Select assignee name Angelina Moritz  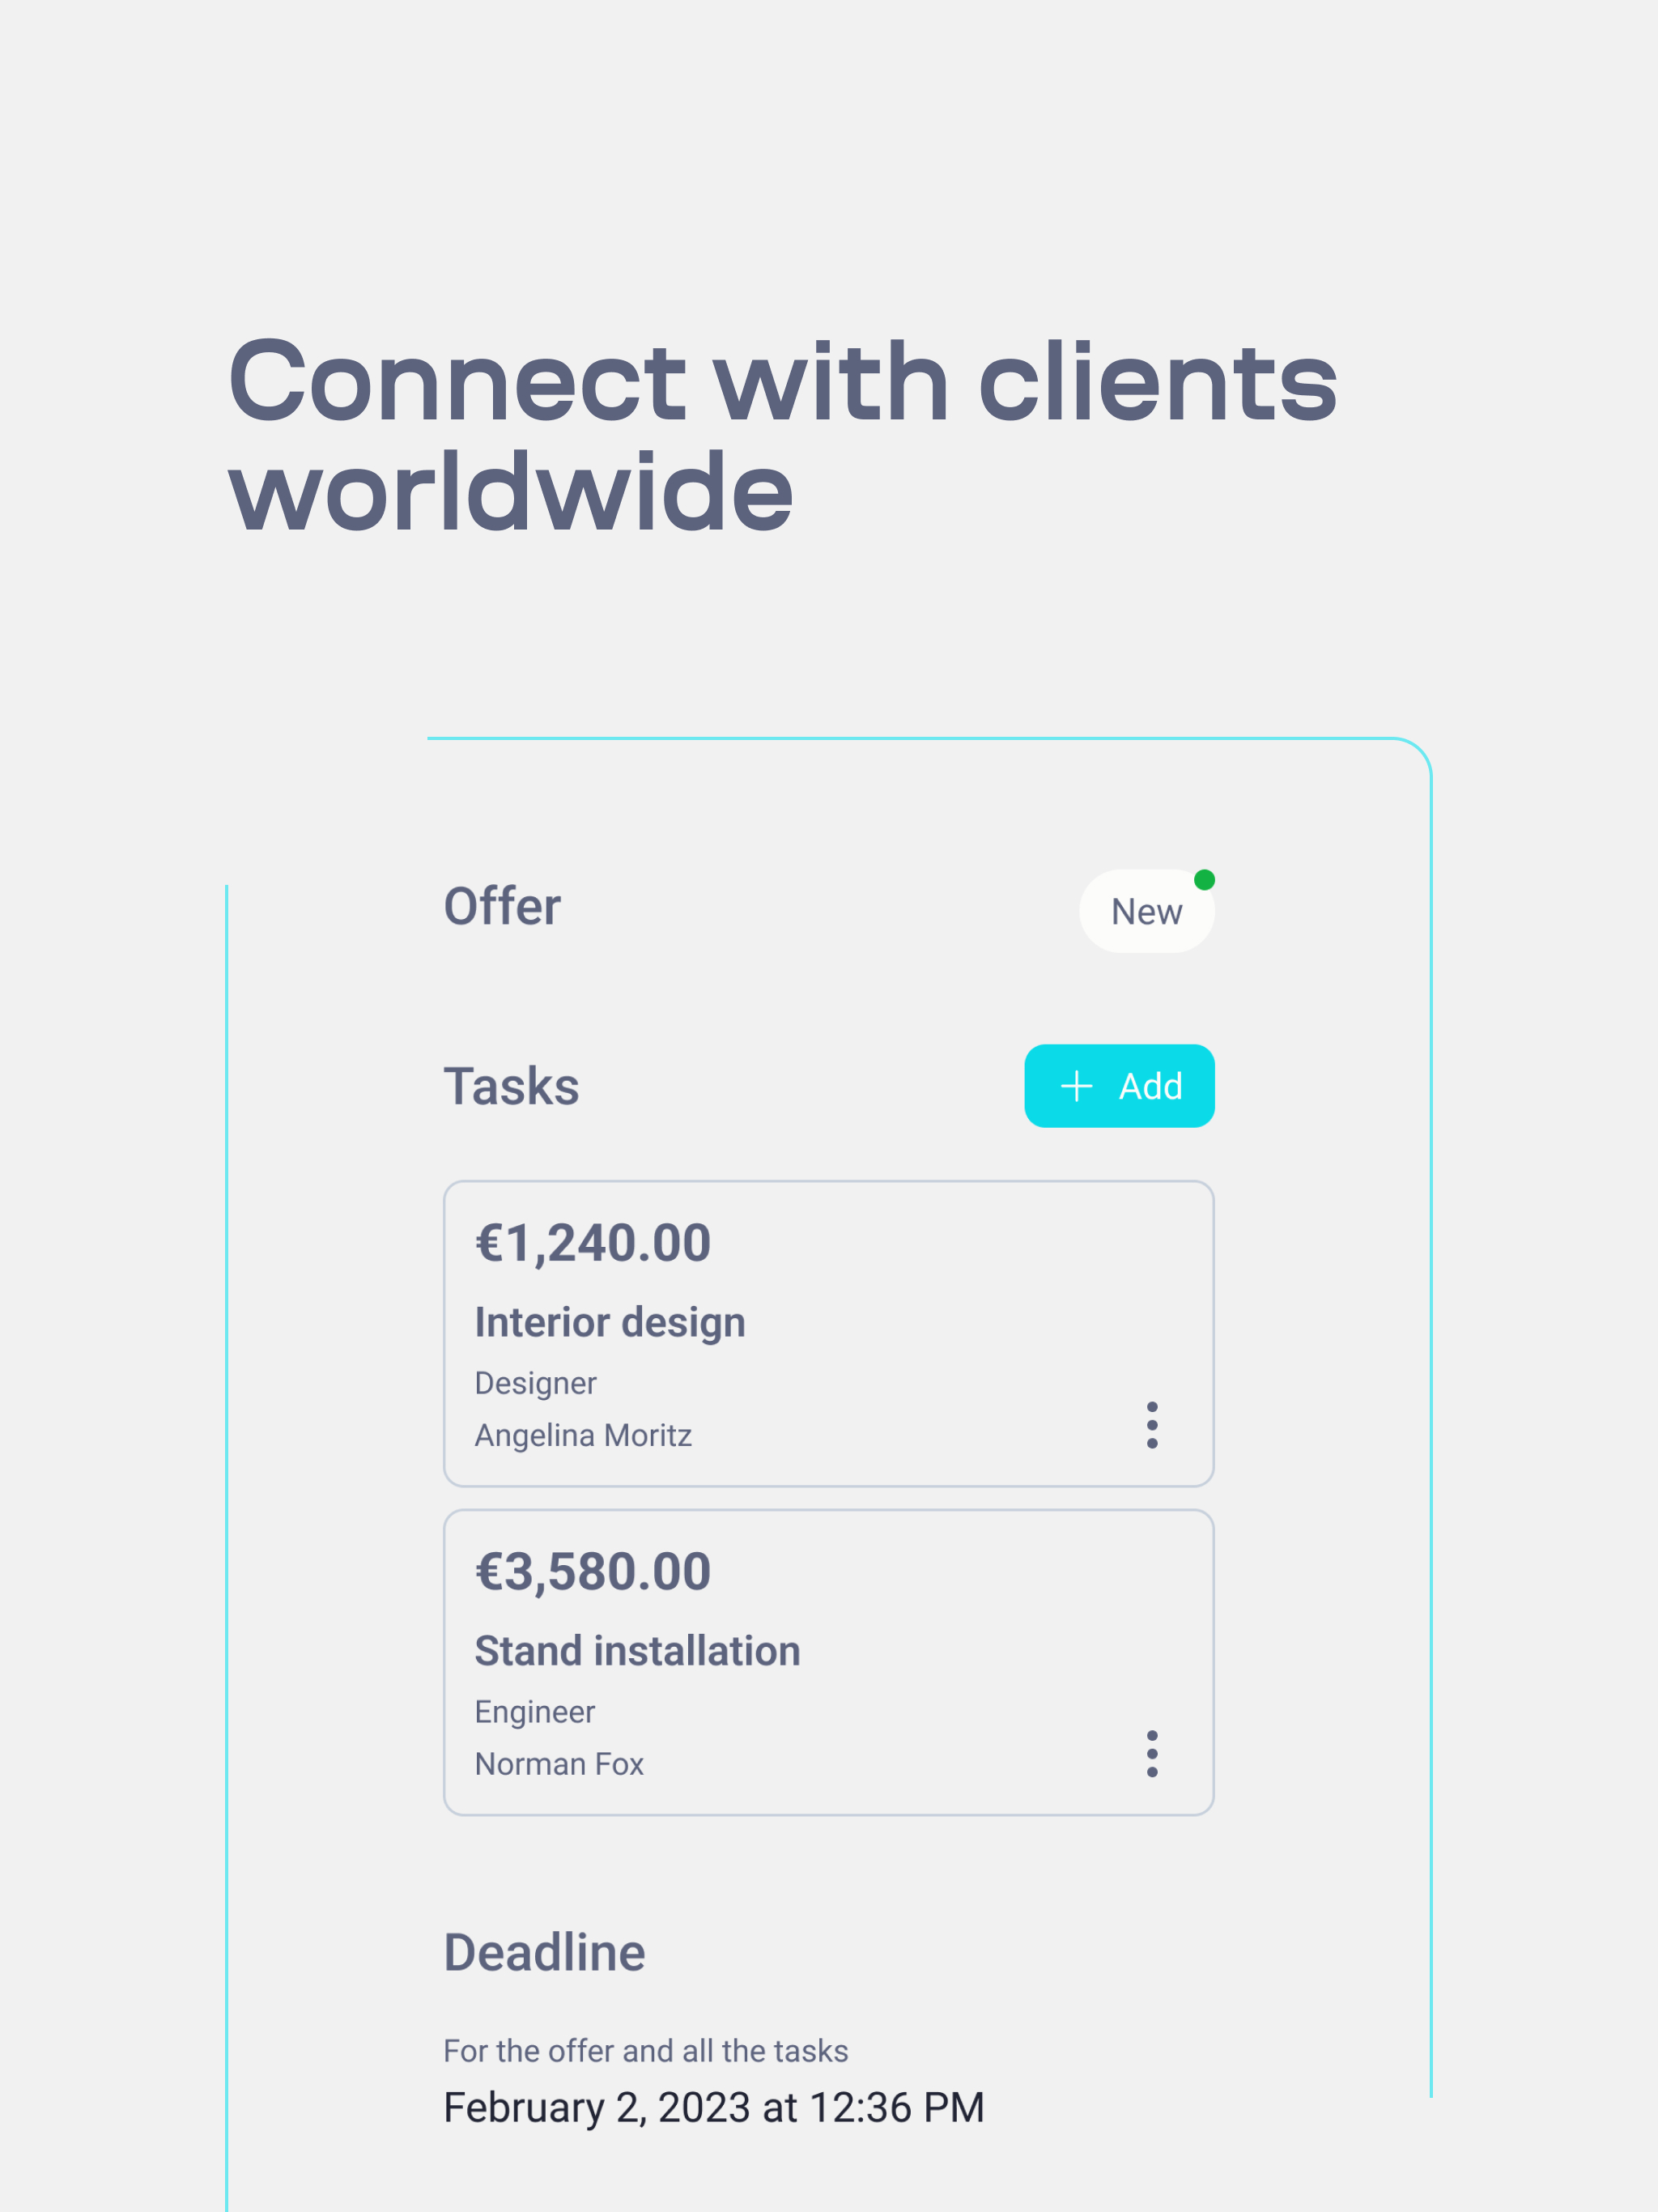pyautogui.click(x=584, y=1434)
